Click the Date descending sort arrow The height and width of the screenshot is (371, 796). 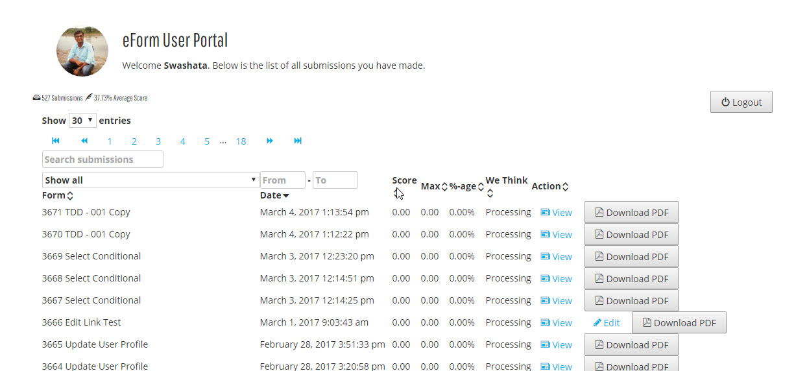point(286,195)
